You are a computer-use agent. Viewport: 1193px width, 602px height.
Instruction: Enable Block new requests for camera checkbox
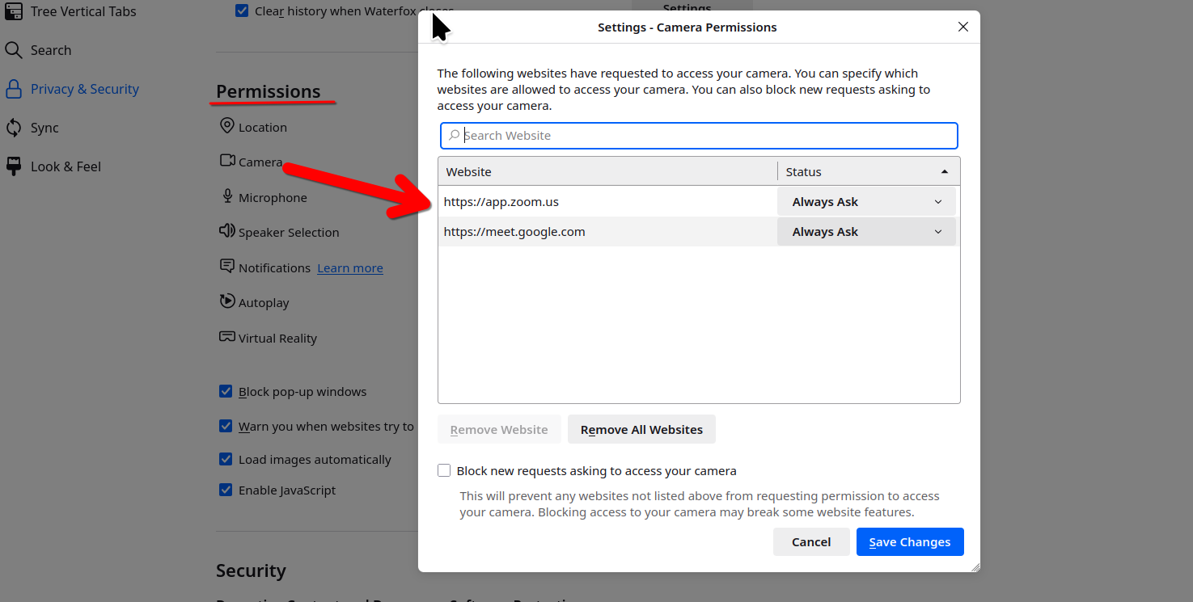444,470
